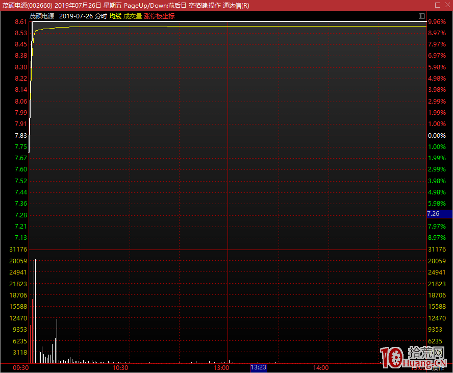Click the left-axis price label 8.45
The image size is (453, 373).
tap(21, 44)
